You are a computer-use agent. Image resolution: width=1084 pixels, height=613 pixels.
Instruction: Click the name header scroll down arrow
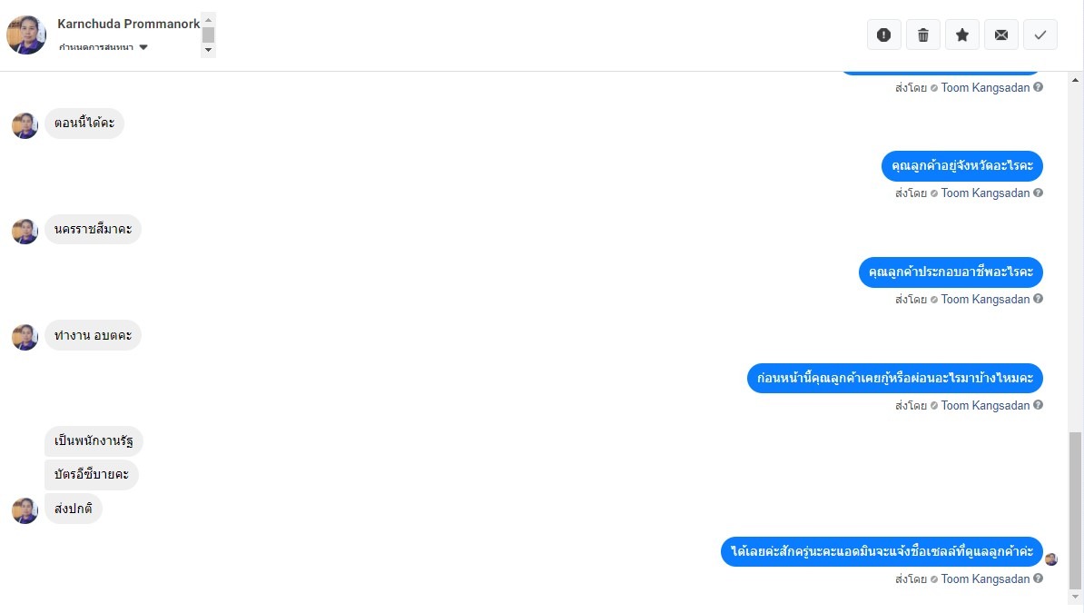pyautogui.click(x=208, y=50)
